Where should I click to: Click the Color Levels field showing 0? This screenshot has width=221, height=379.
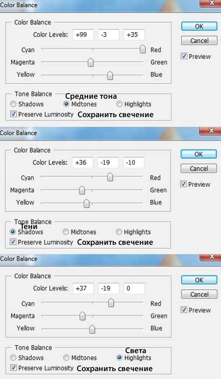[x=134, y=288]
